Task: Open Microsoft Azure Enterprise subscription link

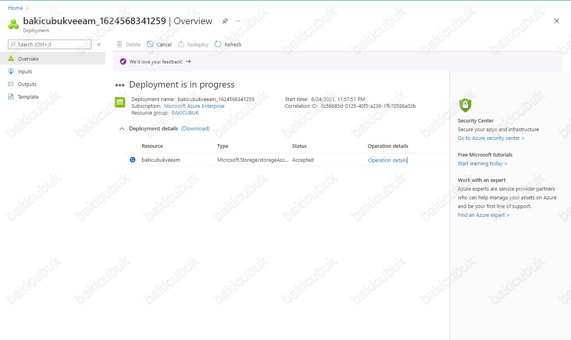Action: point(194,106)
